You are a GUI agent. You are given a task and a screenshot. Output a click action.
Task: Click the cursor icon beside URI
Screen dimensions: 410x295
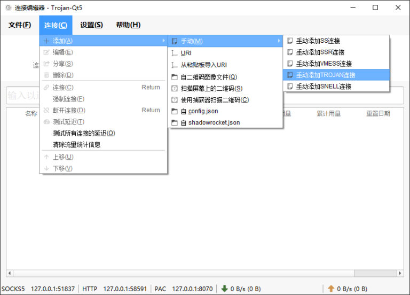175,53
